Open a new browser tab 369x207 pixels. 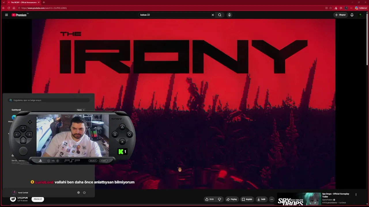[44, 2]
